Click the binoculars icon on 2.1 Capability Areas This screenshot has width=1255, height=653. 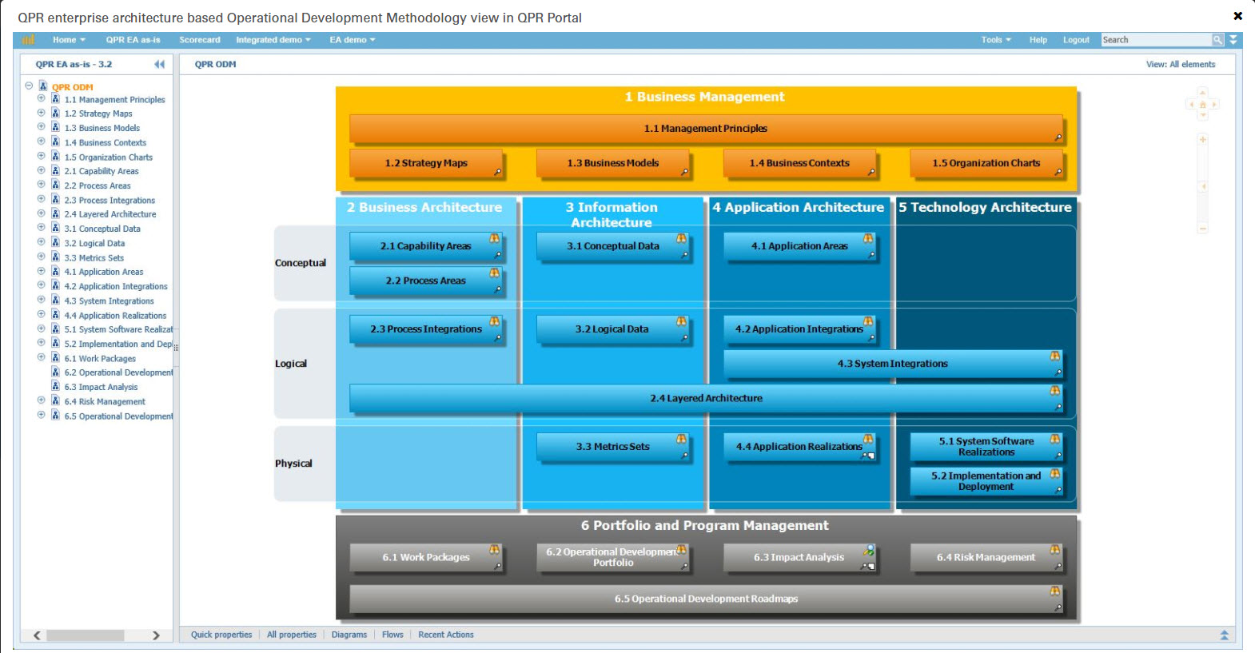(x=495, y=238)
